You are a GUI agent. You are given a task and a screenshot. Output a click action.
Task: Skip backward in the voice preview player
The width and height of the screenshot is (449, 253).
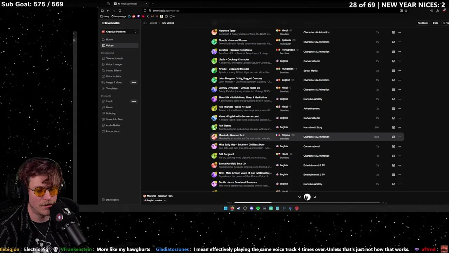(299, 197)
